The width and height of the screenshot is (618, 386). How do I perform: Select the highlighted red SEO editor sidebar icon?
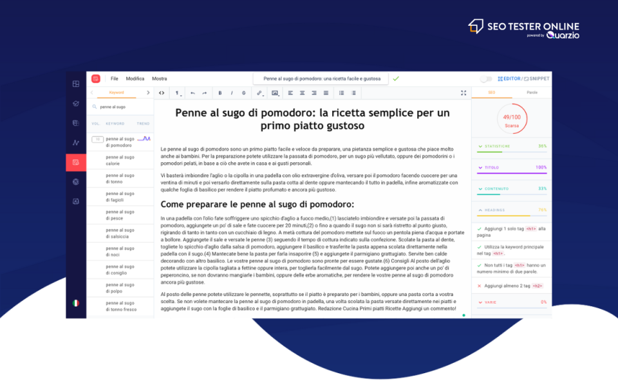click(x=76, y=162)
